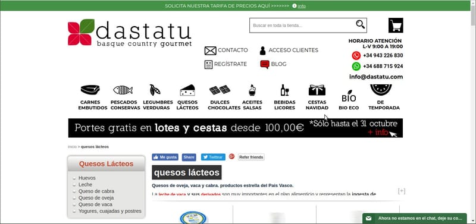Click the Refer friends button
Image resolution: width=476 pixels, height=224 pixels.
pyautogui.click(x=251, y=157)
